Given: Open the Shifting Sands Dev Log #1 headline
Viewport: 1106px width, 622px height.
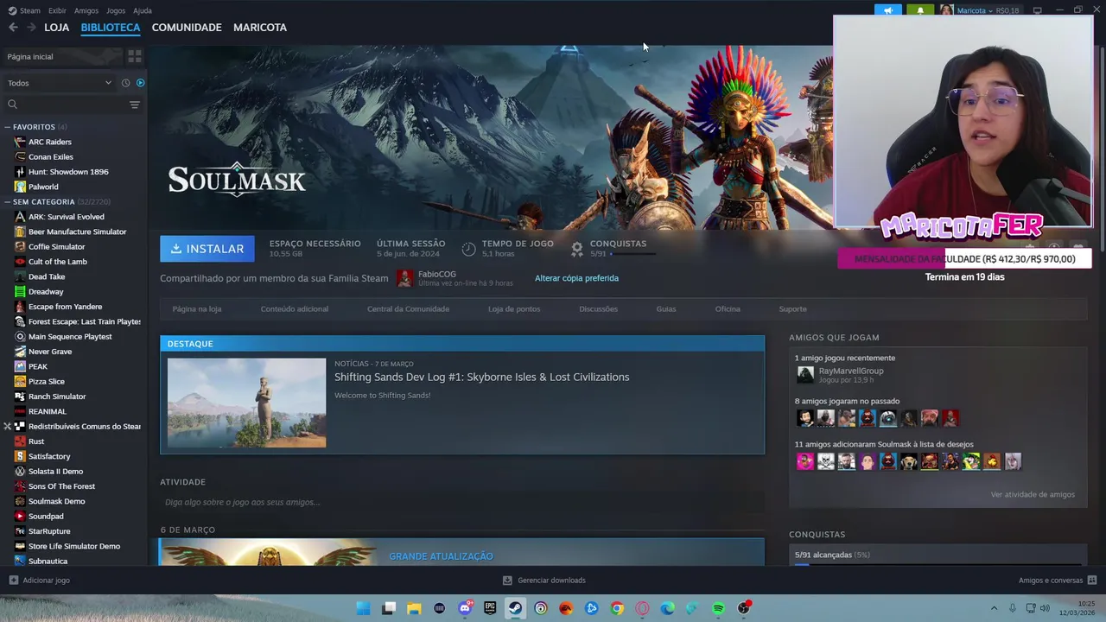Looking at the screenshot, I should pos(482,378).
